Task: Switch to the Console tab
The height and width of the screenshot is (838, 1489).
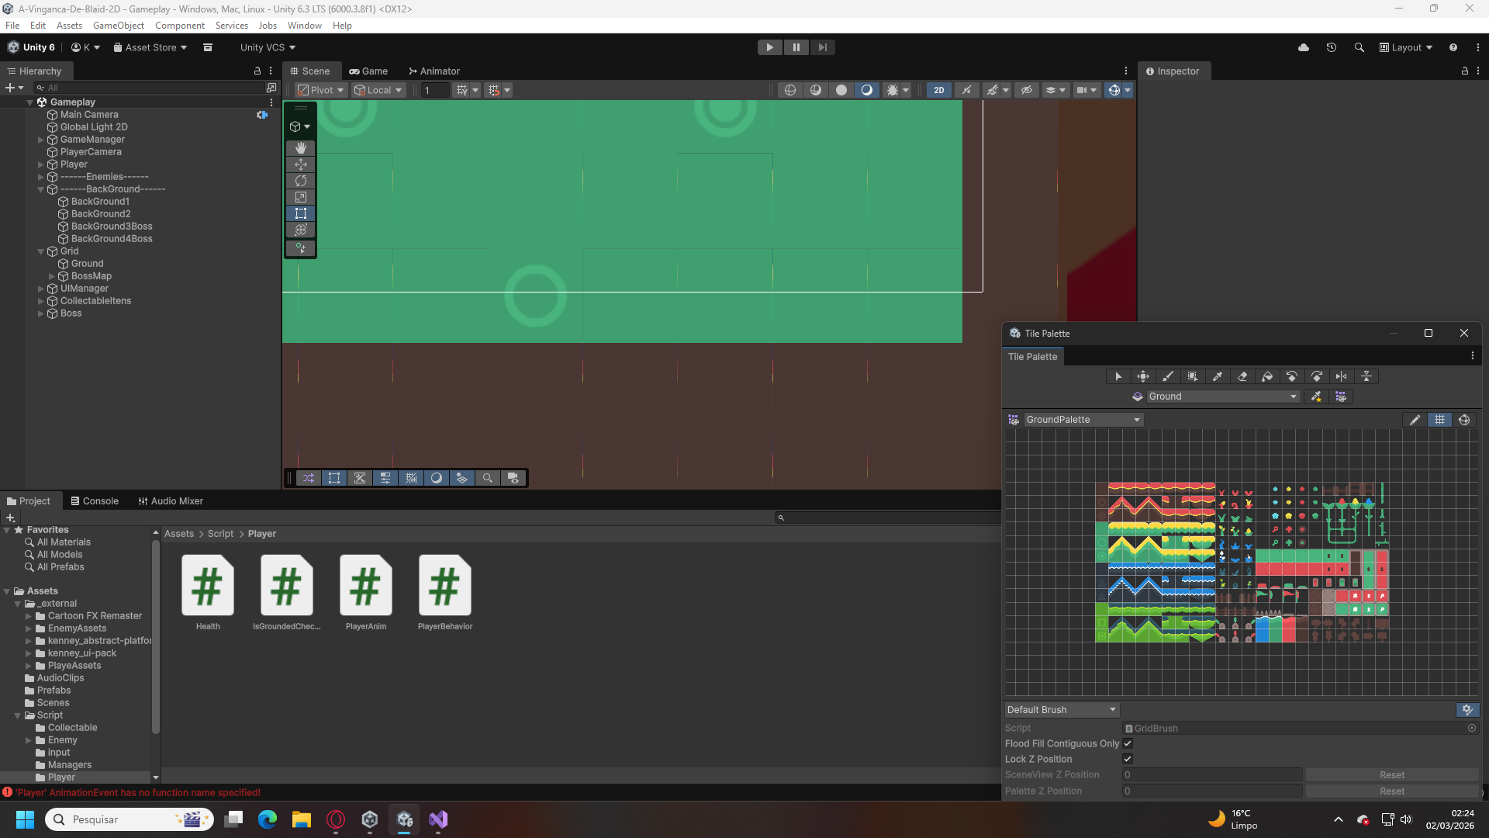Action: [x=95, y=501]
